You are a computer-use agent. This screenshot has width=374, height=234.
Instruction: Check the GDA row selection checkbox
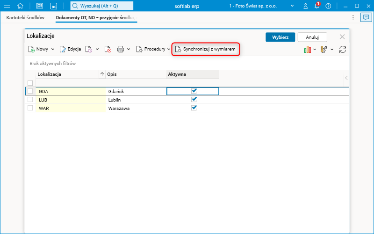30,91
